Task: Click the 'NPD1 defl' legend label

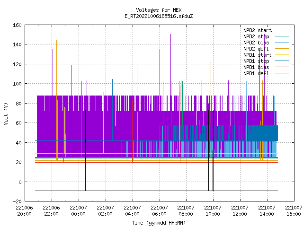Action: coord(256,74)
